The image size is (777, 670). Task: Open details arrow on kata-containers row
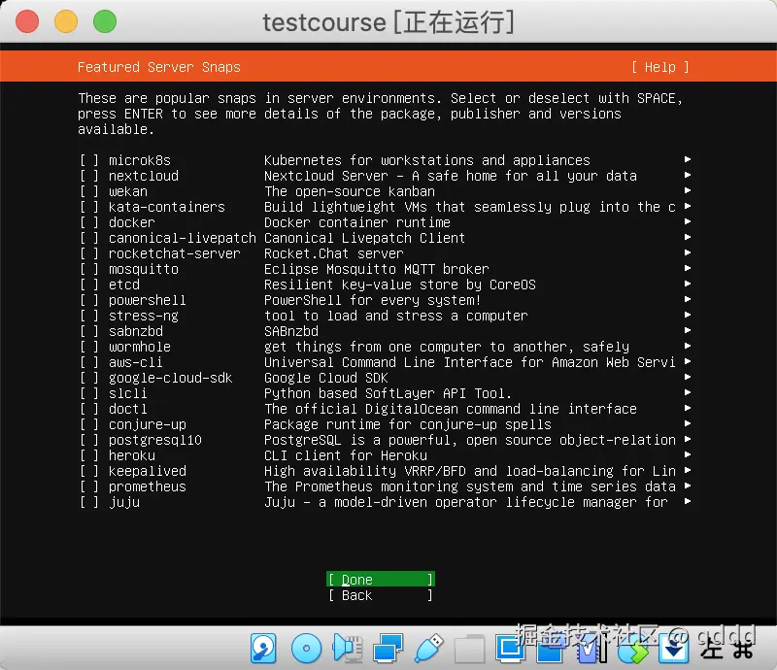[x=688, y=206]
